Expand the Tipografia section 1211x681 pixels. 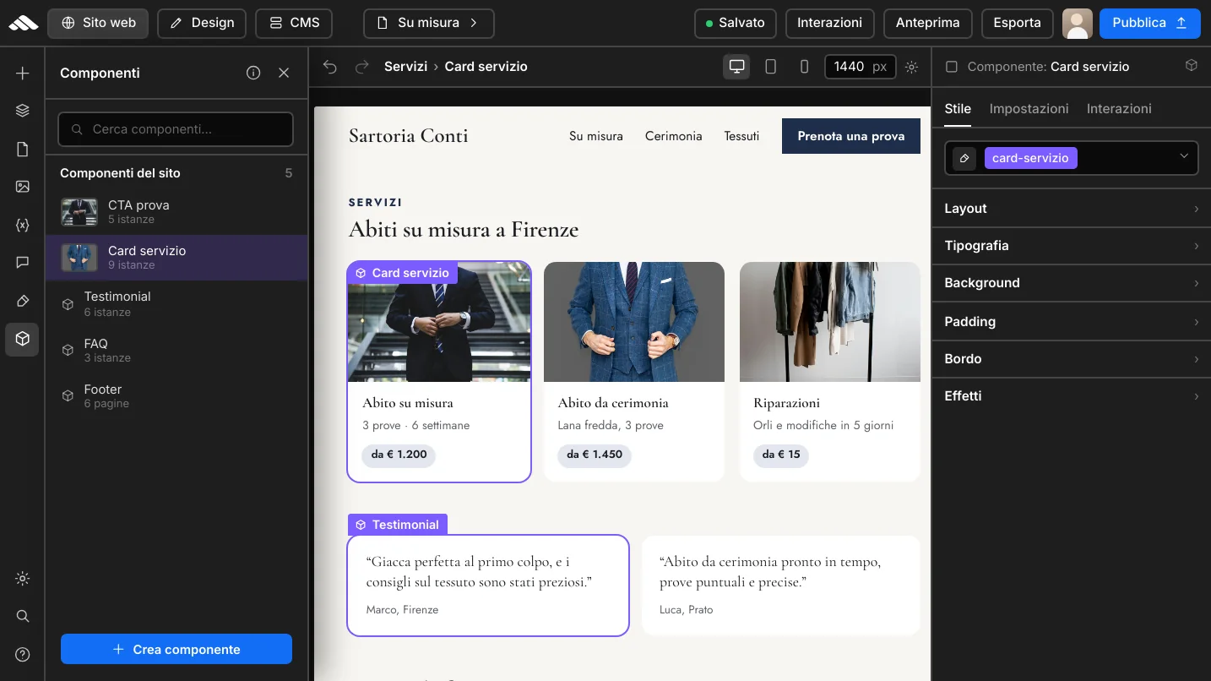1072,246
